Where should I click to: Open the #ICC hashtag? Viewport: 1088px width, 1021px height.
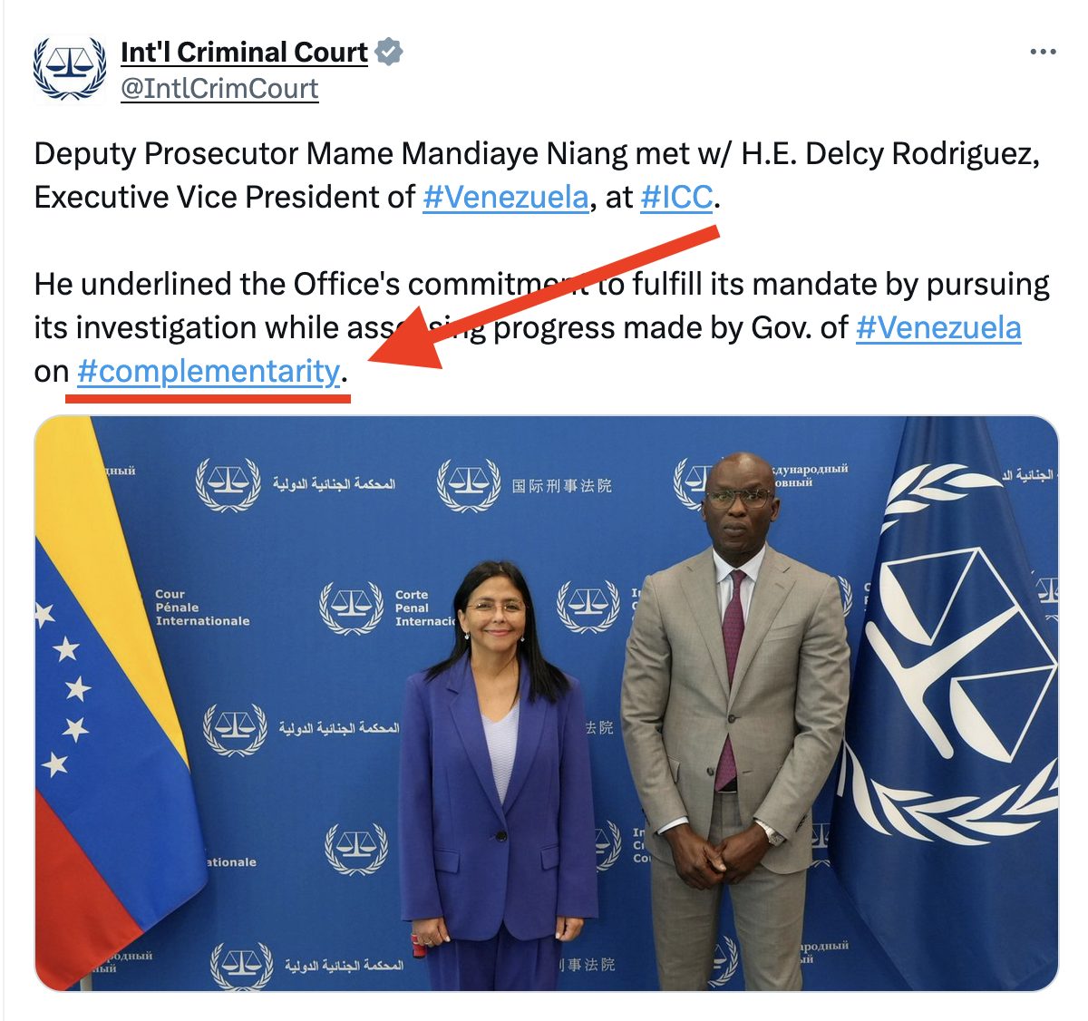pyautogui.click(x=676, y=197)
